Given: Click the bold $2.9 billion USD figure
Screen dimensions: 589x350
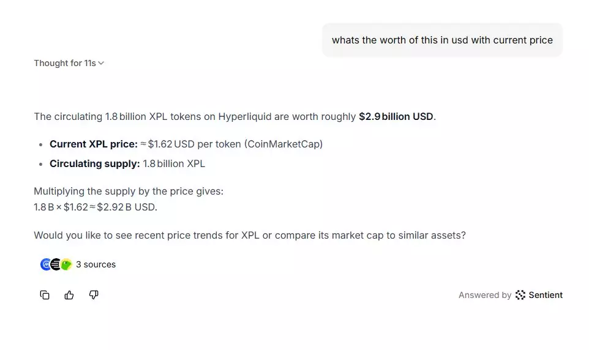Looking at the screenshot, I should point(396,116).
